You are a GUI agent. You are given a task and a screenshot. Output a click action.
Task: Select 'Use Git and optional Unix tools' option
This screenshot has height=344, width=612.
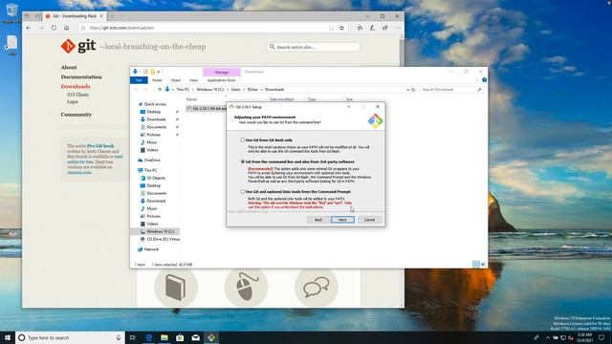[x=242, y=191]
